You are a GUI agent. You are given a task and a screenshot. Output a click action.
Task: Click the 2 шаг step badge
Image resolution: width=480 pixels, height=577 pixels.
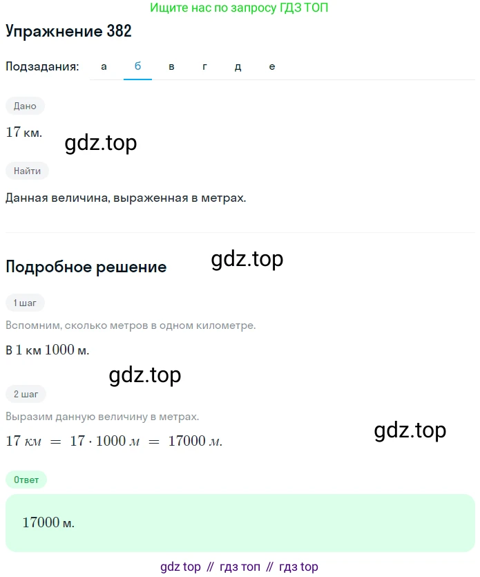[26, 394]
